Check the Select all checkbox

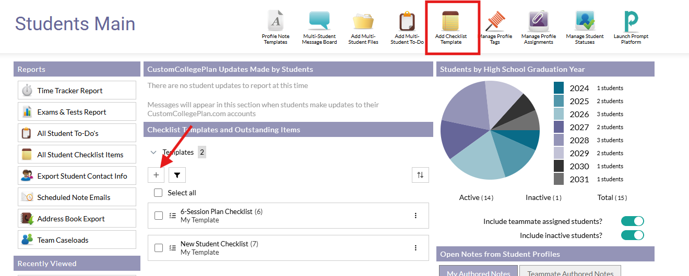(158, 193)
